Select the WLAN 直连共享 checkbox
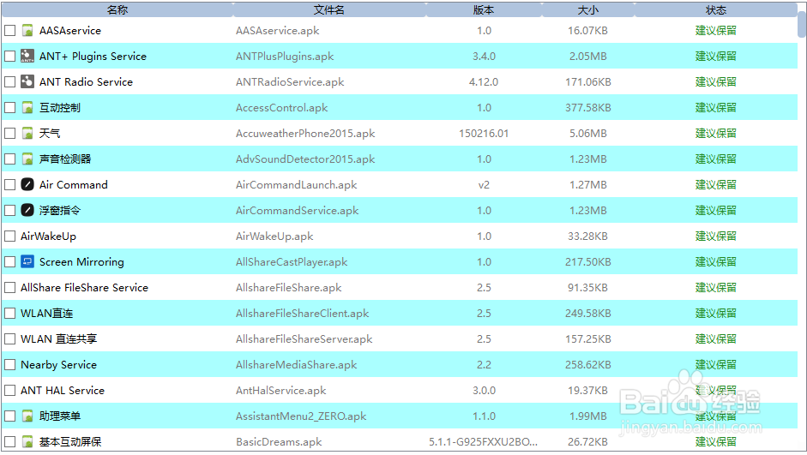This screenshot has height=455, width=807. click(9, 338)
